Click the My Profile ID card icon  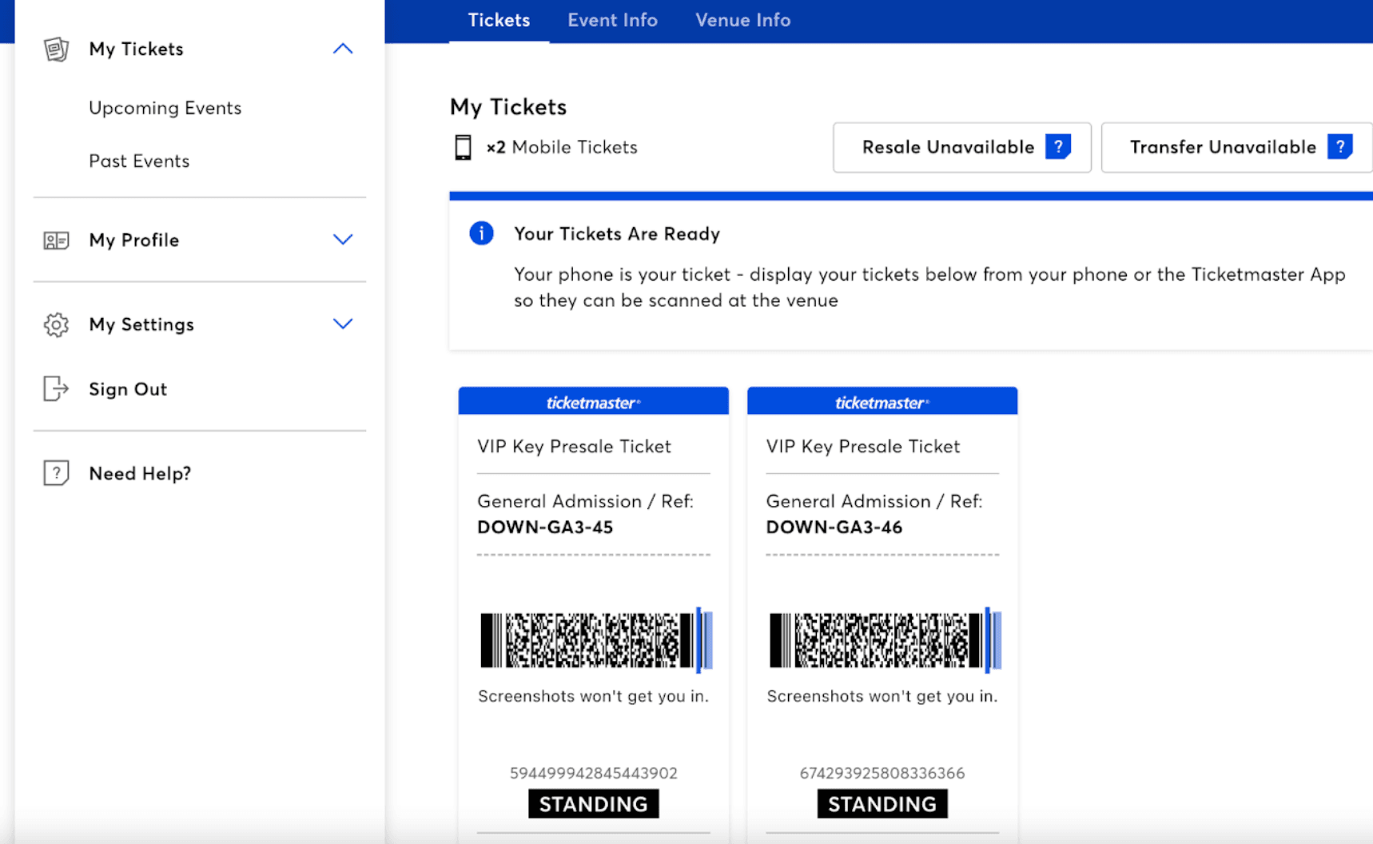click(x=56, y=240)
